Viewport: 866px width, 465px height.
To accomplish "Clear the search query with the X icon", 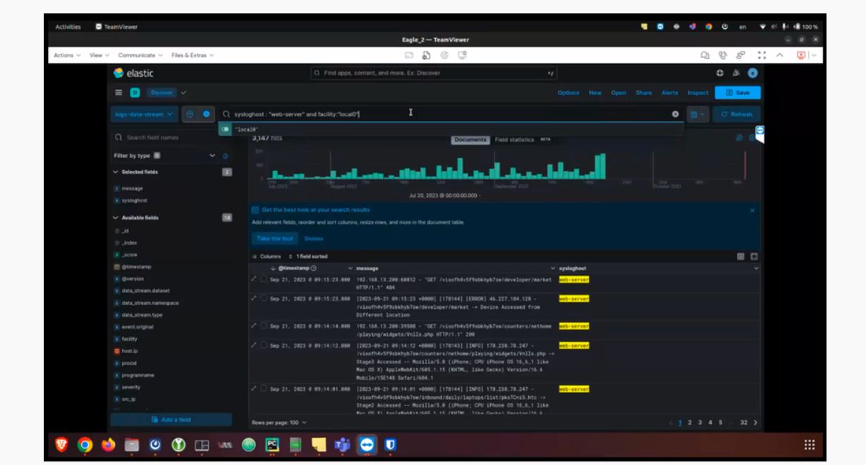I will (675, 114).
